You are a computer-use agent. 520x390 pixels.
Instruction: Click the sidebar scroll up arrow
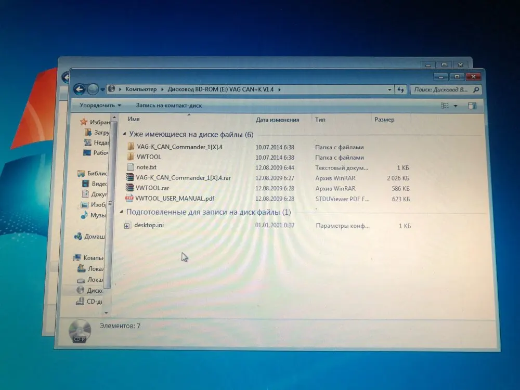point(114,118)
